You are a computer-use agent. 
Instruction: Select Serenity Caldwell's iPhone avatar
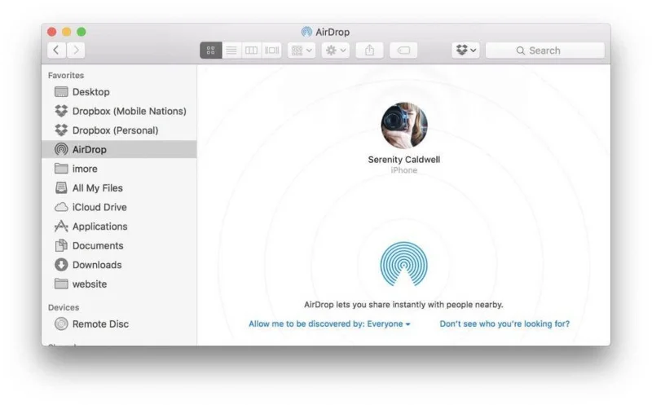(404, 125)
